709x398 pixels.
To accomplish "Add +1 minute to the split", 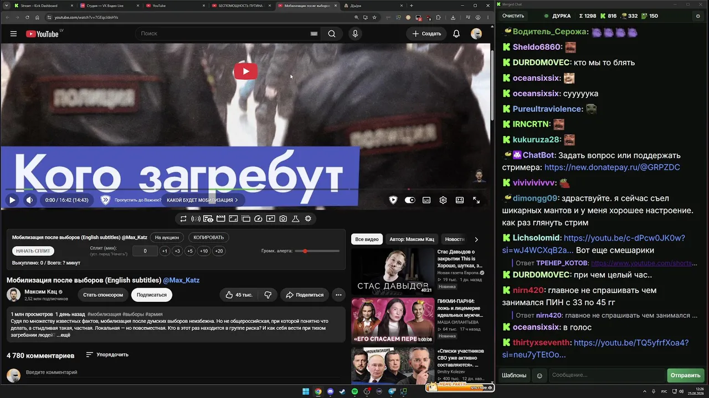I will (165, 251).
